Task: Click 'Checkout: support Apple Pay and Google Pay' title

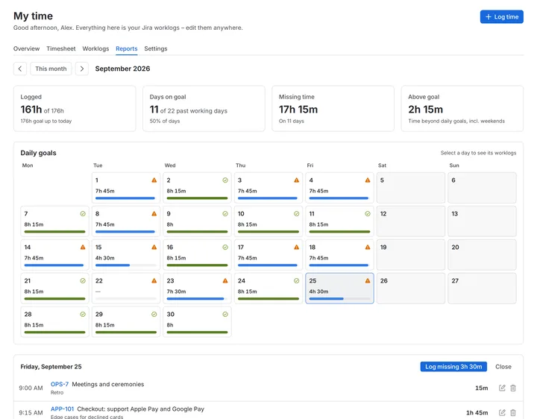Action: pos(140,409)
